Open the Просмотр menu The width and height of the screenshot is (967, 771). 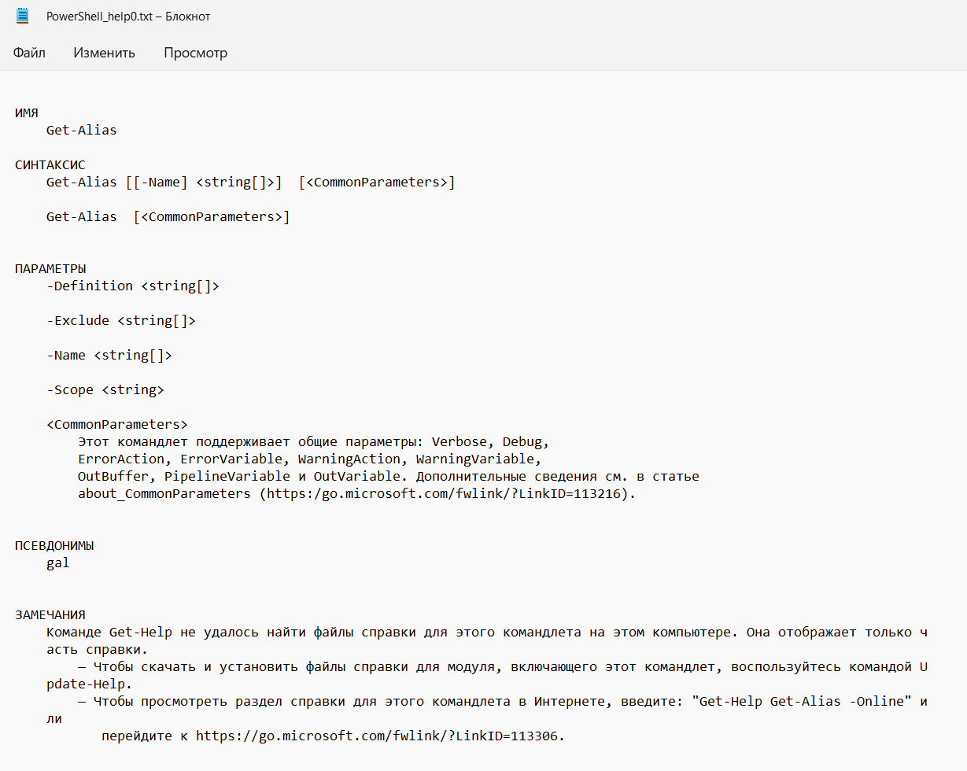[x=195, y=53]
